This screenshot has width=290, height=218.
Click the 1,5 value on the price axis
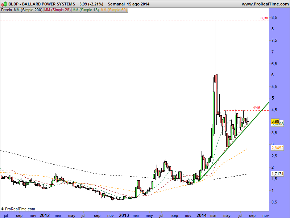(x=274, y=179)
